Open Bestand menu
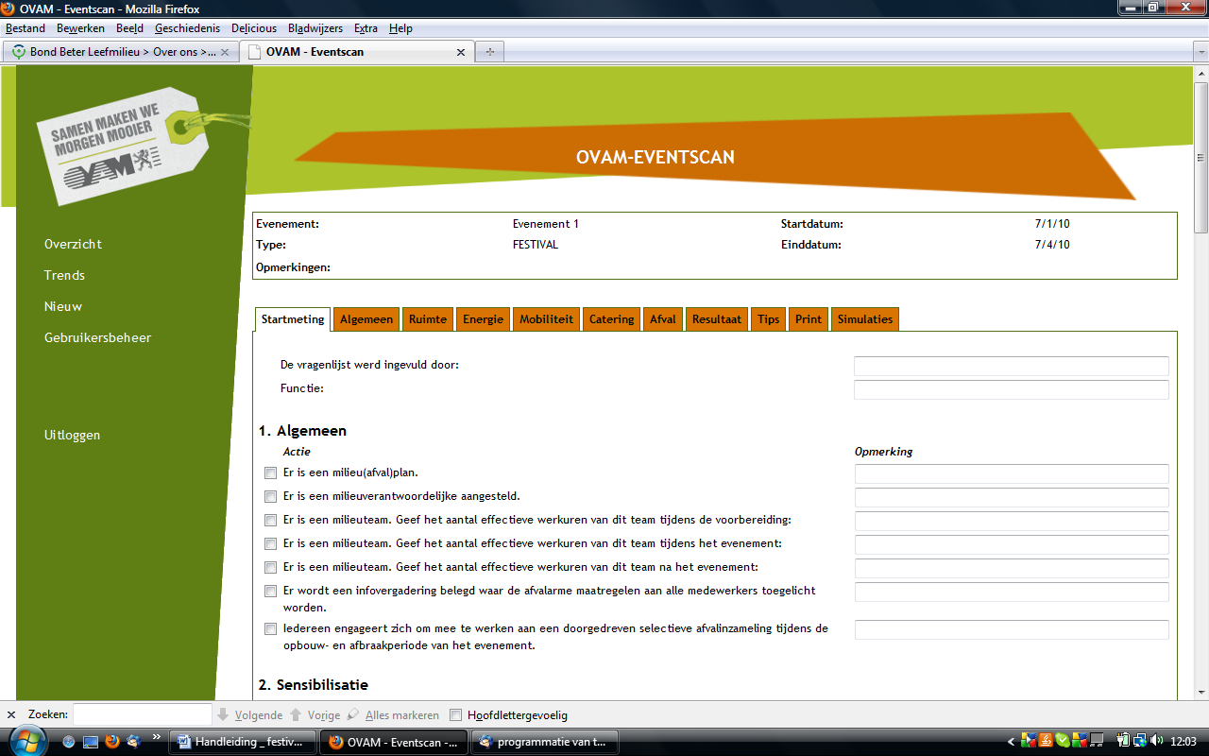The height and width of the screenshot is (756, 1209). pos(26,28)
